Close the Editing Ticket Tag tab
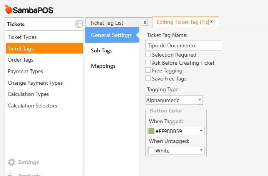This screenshot has height=176, width=268. point(211,22)
